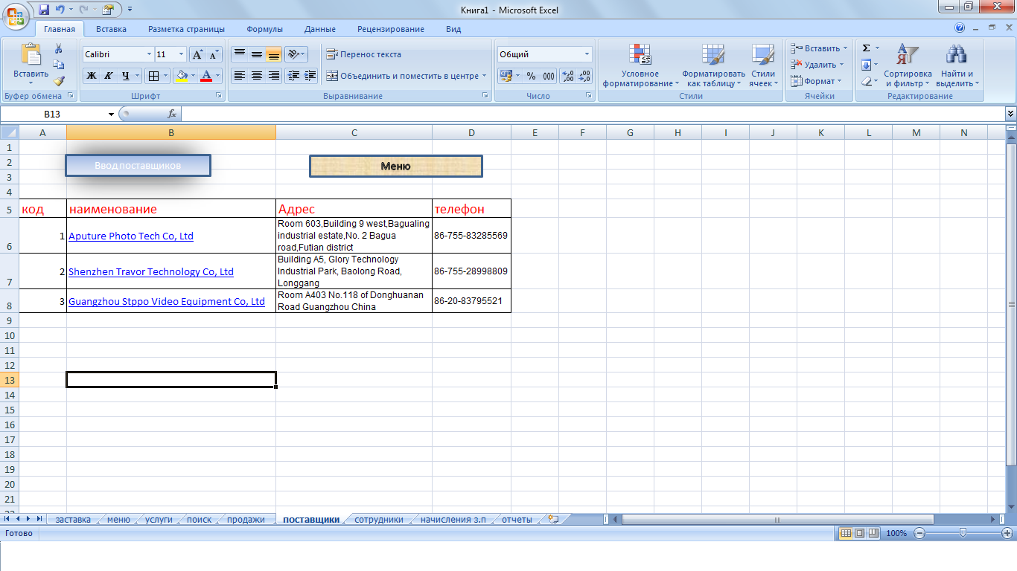Image resolution: width=1017 pixels, height=571 pixels.
Task: Open Найти и выделить dropdown
Action: coord(957,65)
